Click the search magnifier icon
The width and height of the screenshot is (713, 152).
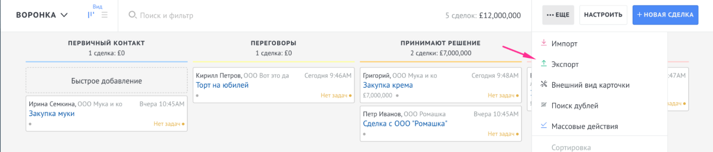click(x=132, y=15)
